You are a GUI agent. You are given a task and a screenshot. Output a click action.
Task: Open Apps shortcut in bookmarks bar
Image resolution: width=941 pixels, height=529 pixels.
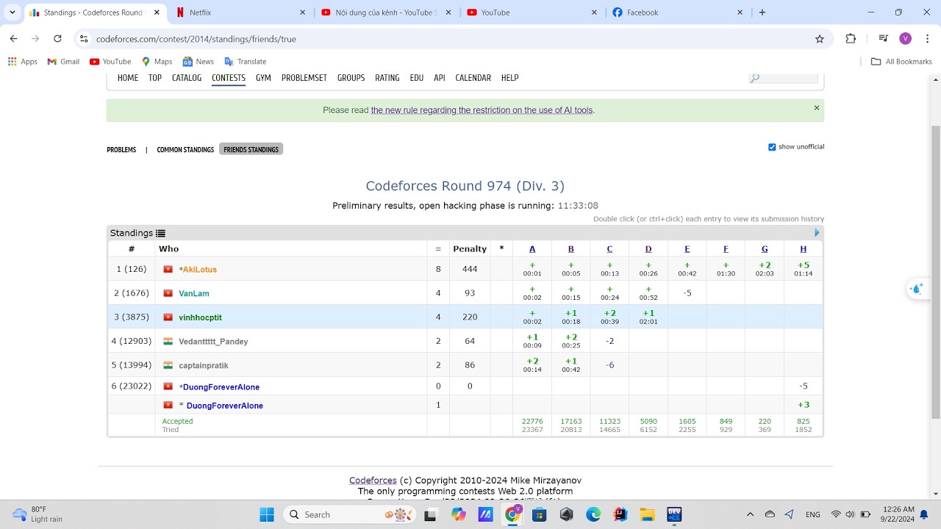pyautogui.click(x=23, y=62)
